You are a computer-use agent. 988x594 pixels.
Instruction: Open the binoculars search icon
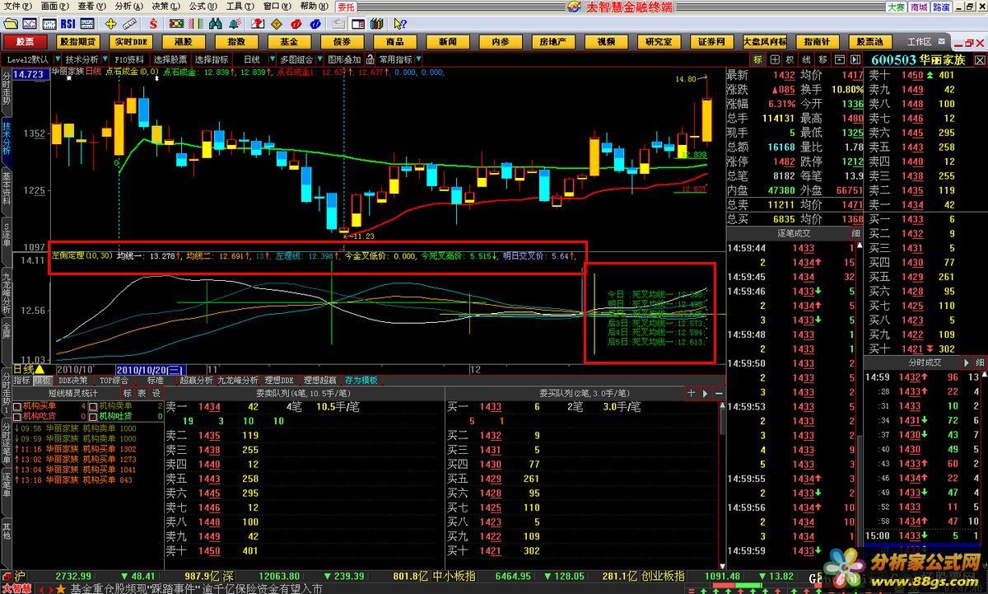(216, 23)
